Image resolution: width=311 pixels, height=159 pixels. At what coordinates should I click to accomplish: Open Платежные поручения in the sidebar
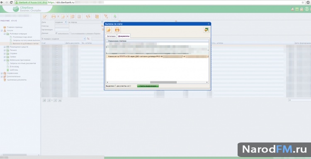point(22,37)
